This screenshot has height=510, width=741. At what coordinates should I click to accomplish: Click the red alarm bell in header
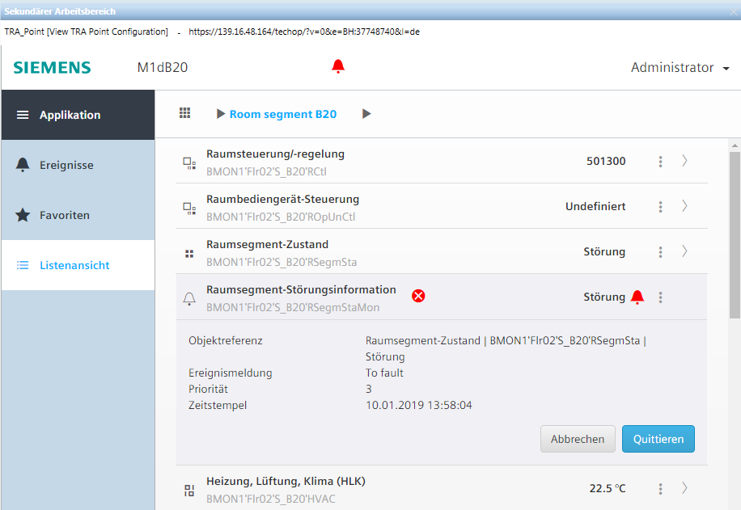click(338, 67)
